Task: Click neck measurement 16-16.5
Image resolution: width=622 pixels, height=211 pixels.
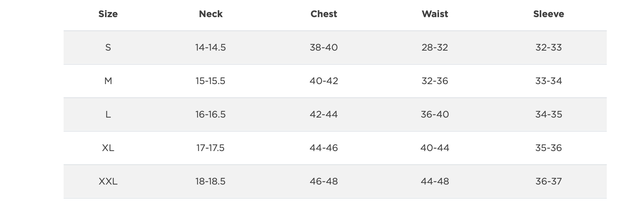Action: click(211, 114)
